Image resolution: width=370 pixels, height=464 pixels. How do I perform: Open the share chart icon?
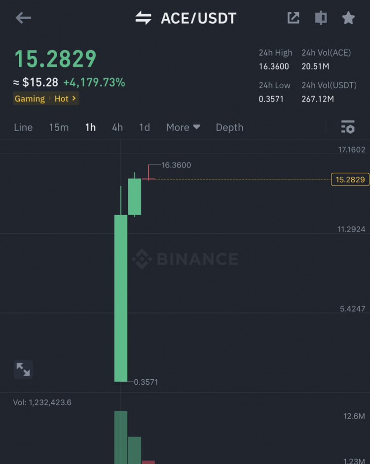point(293,18)
